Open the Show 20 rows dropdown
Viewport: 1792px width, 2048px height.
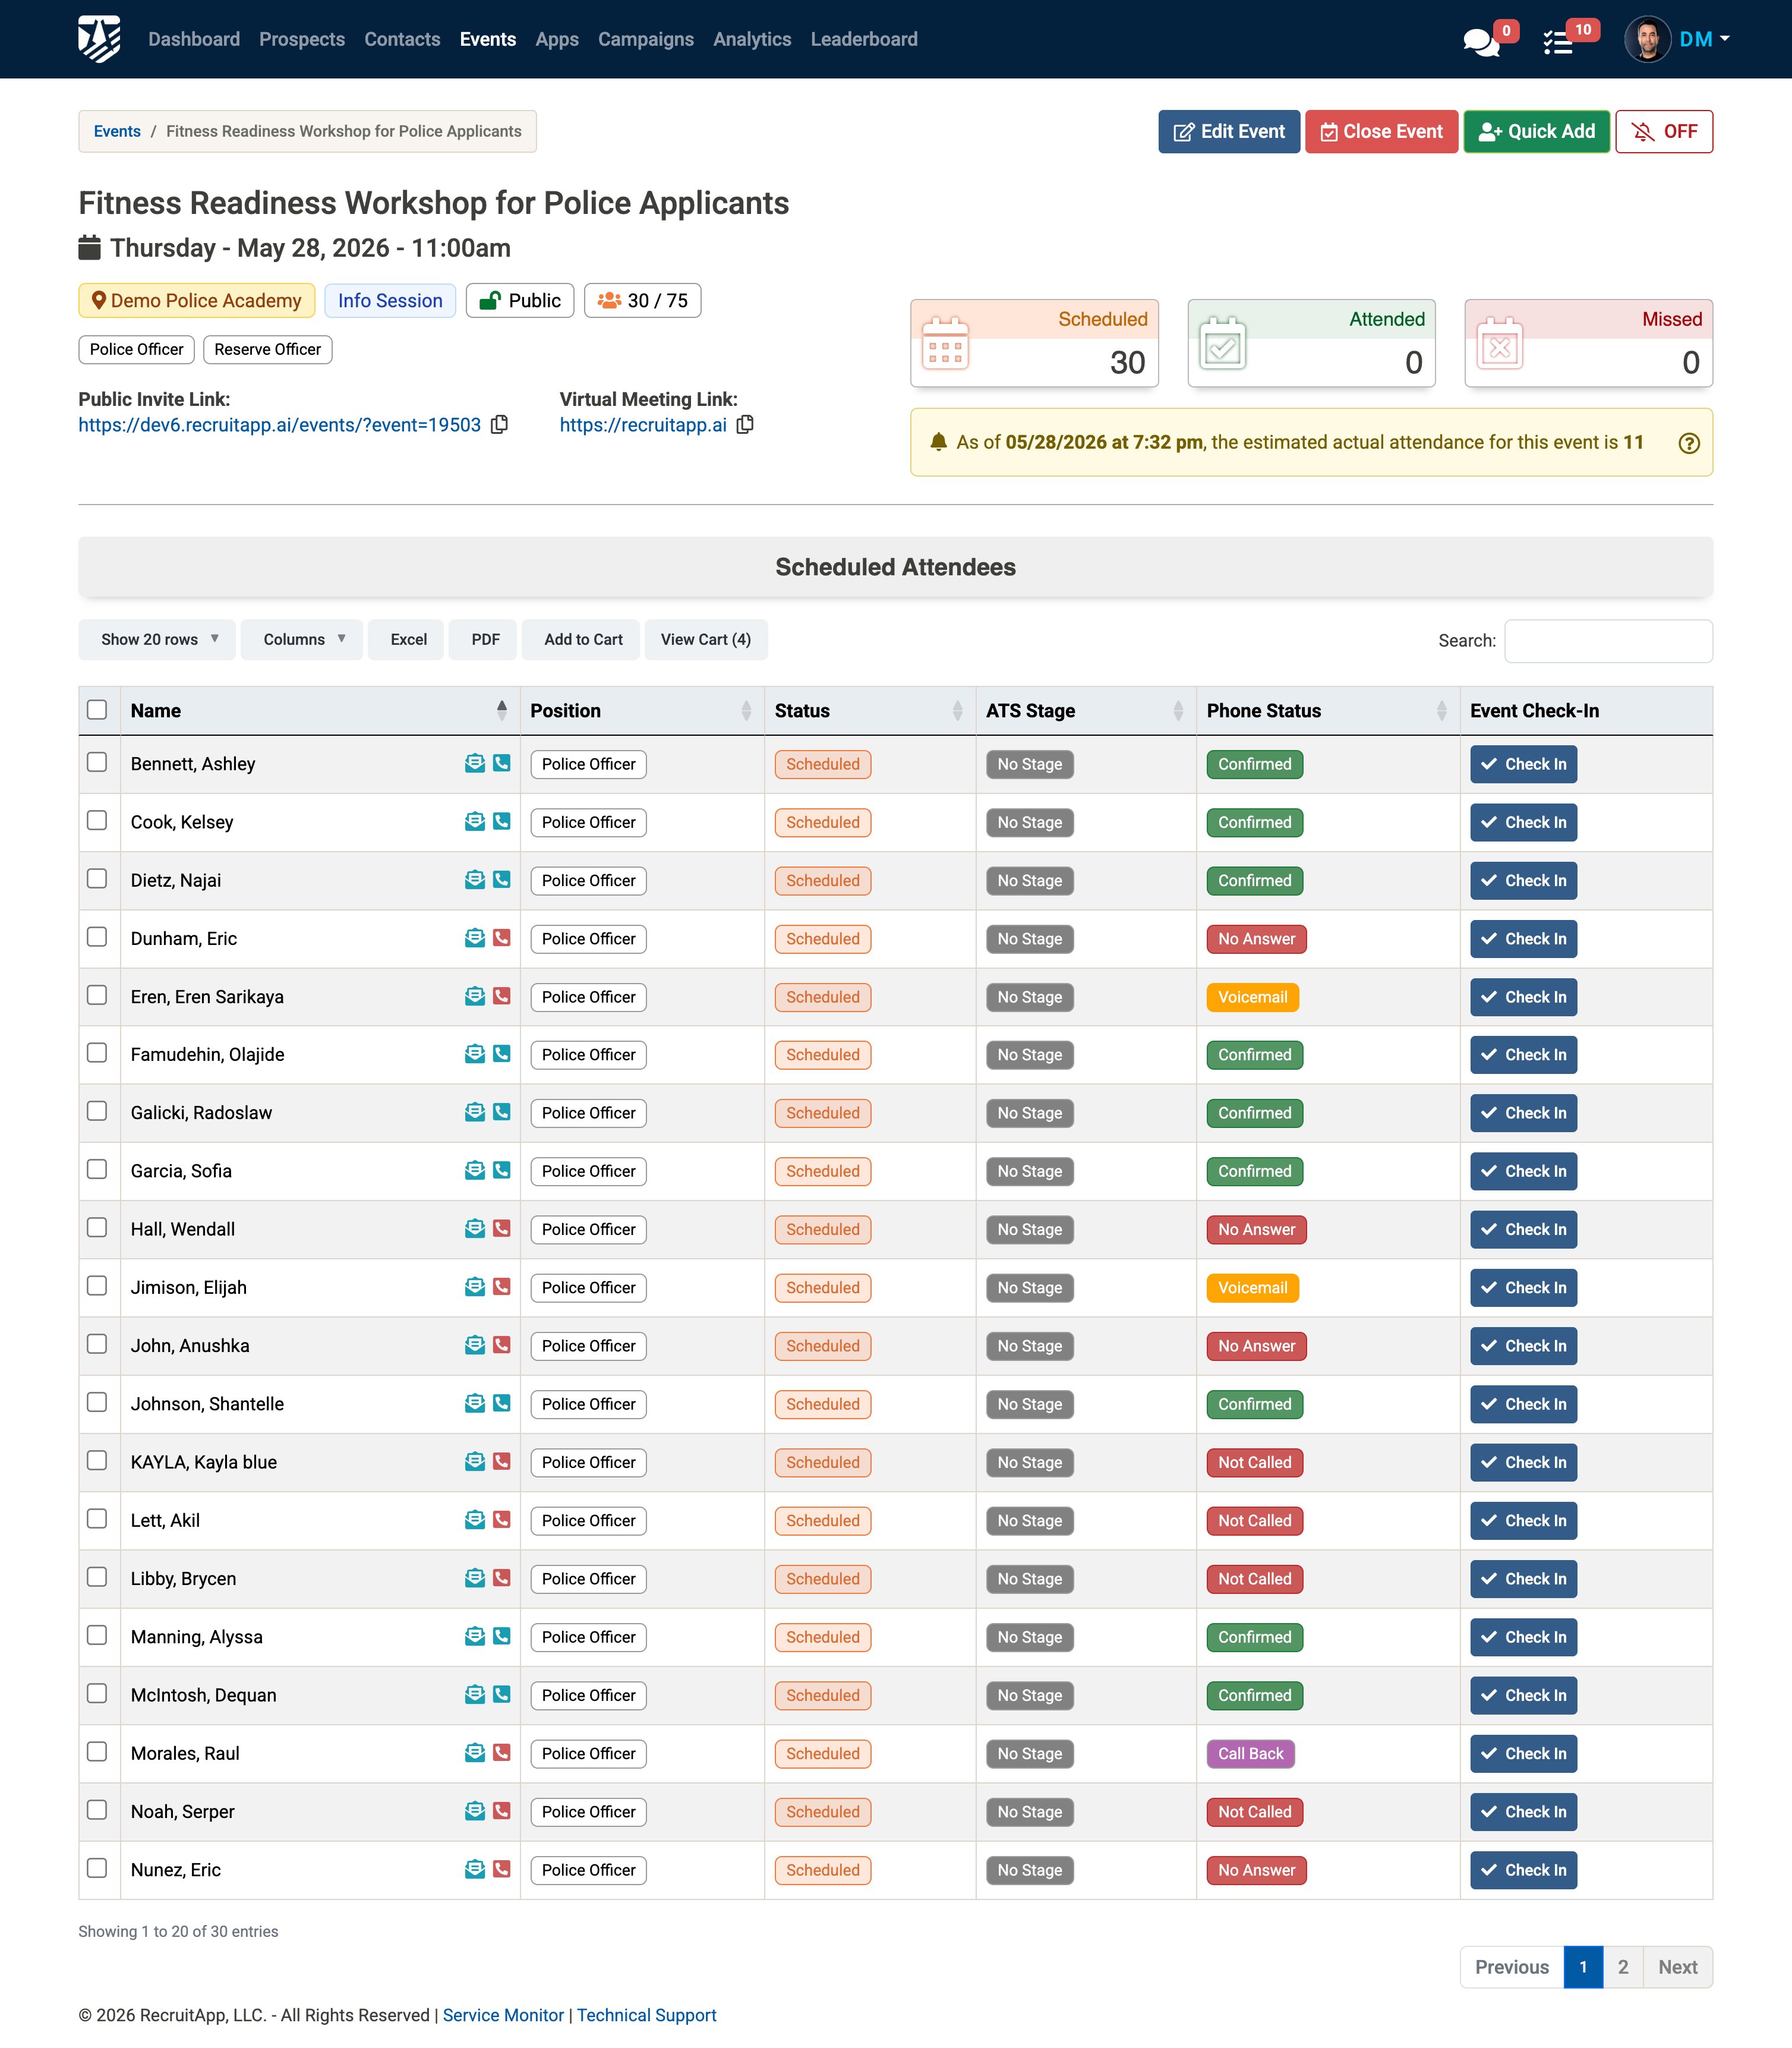tap(157, 640)
